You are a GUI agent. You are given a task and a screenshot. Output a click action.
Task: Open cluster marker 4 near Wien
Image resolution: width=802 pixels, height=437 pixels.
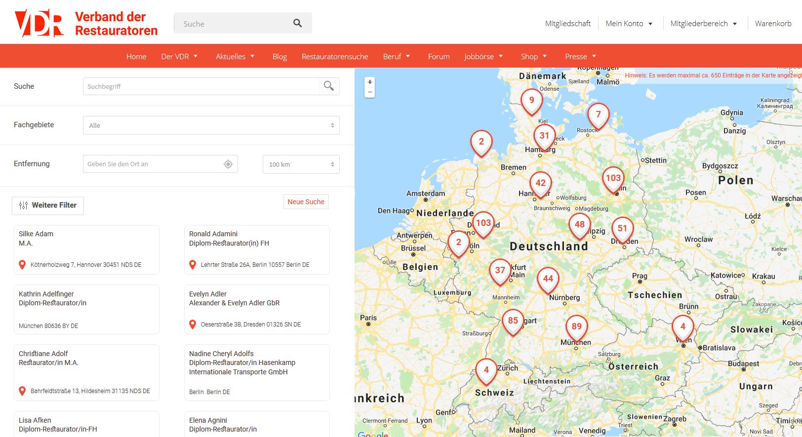683,328
